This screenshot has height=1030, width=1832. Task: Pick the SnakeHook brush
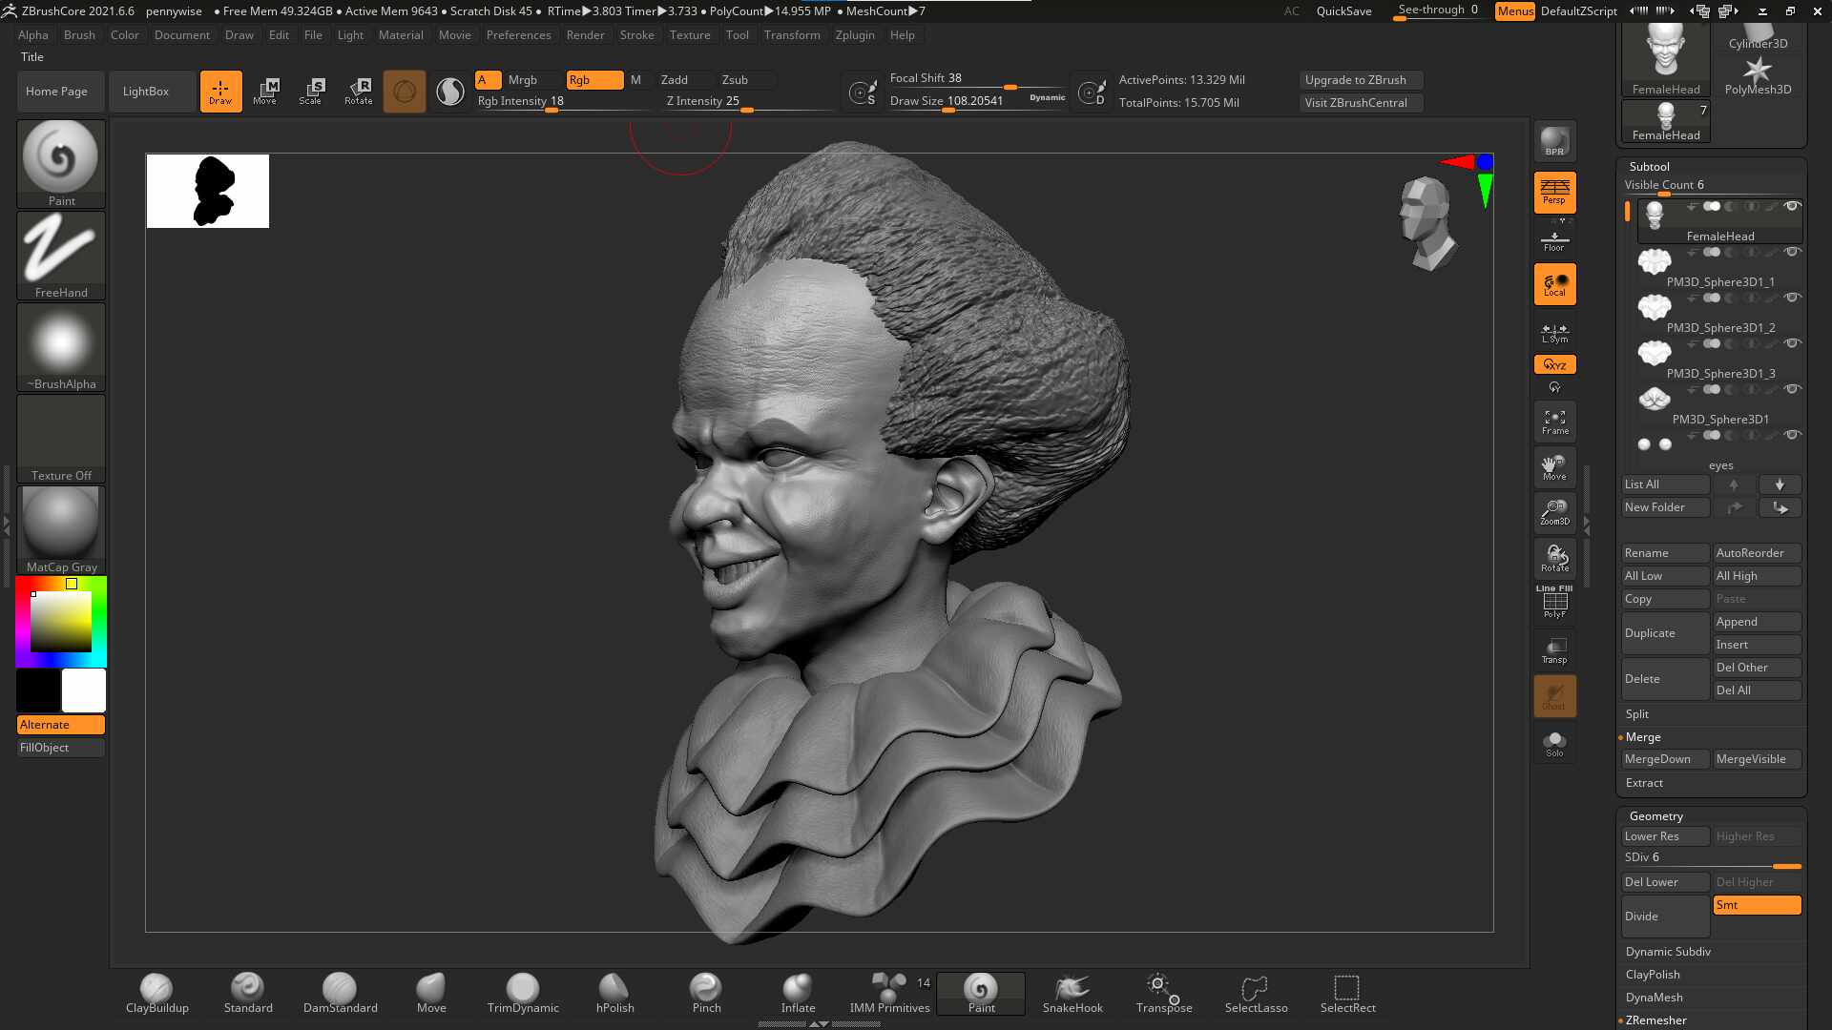pos(1072,993)
